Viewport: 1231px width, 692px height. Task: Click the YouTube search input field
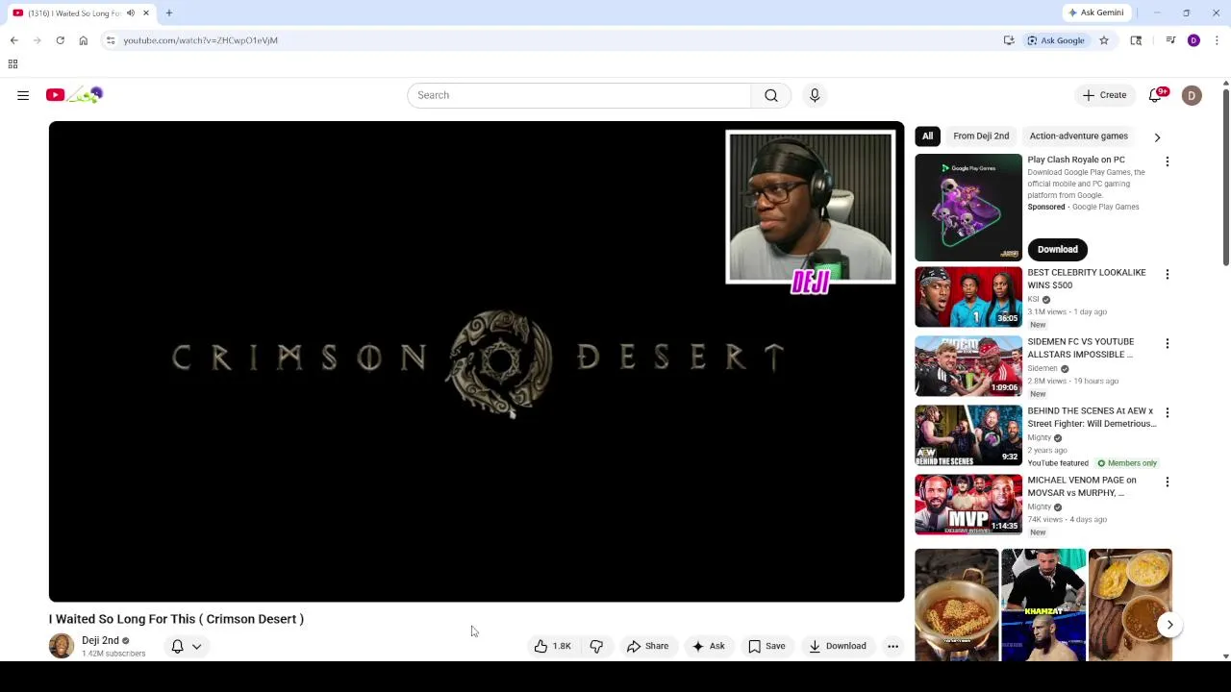click(579, 95)
